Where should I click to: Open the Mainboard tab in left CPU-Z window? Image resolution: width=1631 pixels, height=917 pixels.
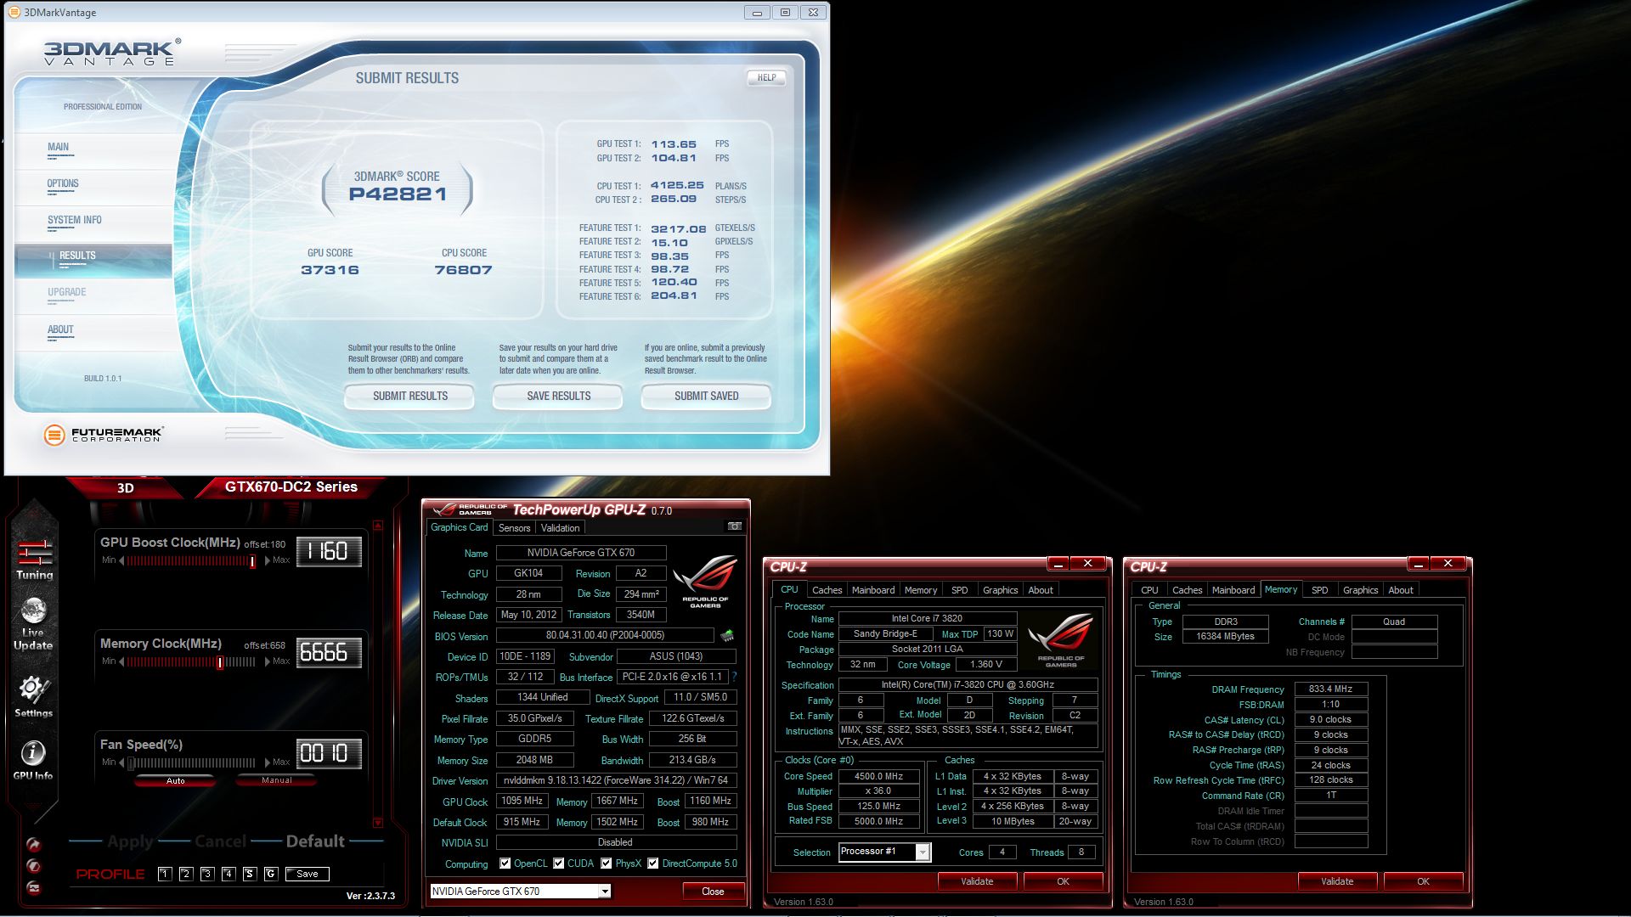(873, 590)
